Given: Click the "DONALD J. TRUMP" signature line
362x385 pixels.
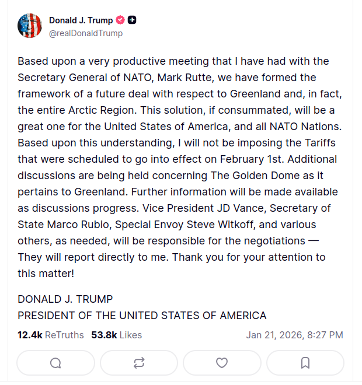Looking at the screenshot, I should coord(65,299).
